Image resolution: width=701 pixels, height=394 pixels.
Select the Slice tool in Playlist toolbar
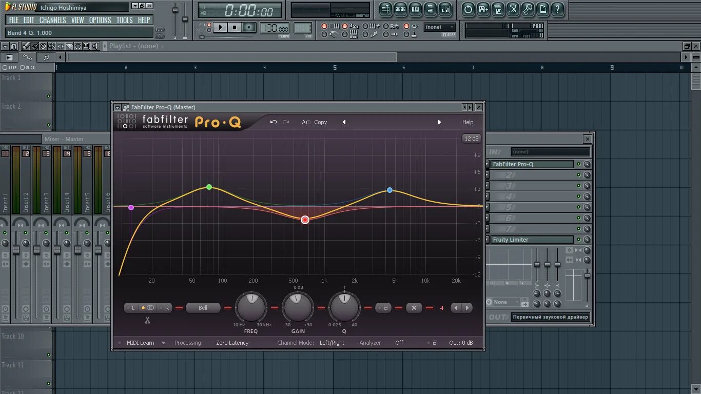69,46
